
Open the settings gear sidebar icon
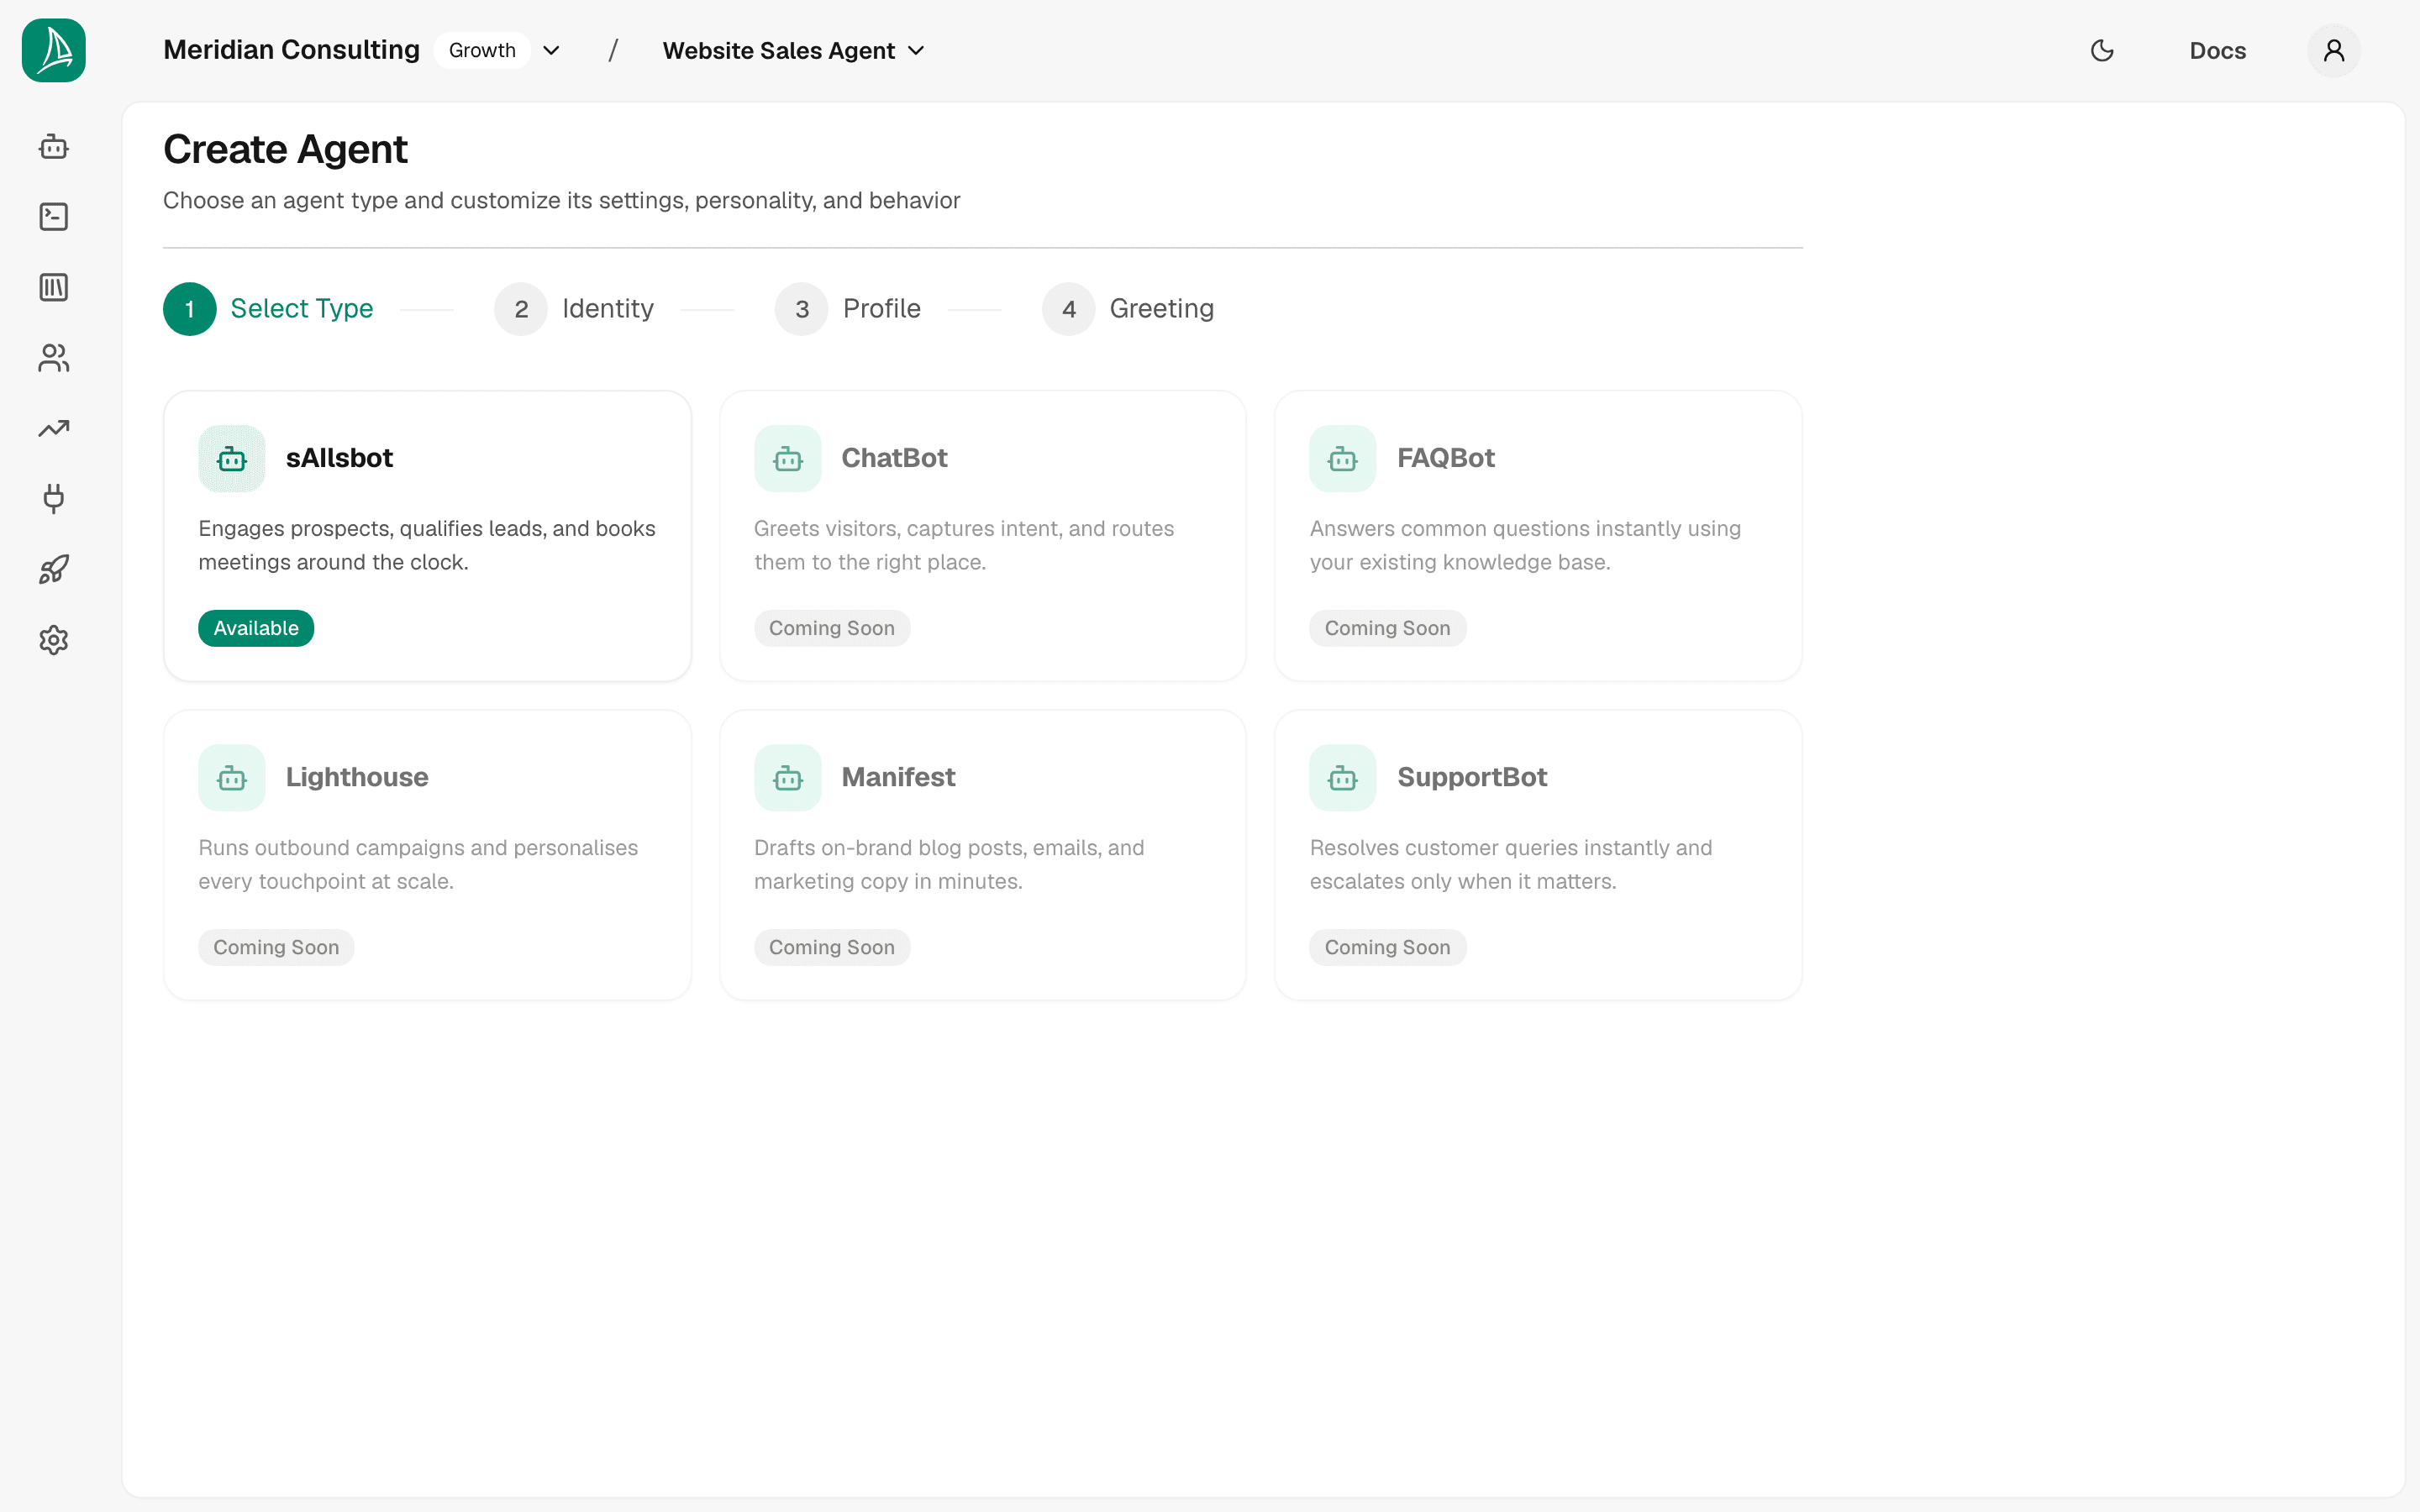pos(54,640)
